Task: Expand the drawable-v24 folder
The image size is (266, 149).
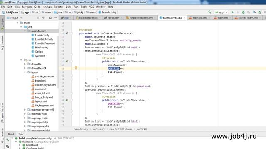Action: click(25, 68)
